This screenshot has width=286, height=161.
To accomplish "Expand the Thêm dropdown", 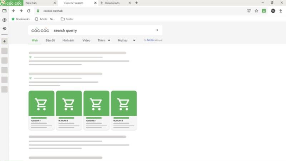I will pos(104,40).
